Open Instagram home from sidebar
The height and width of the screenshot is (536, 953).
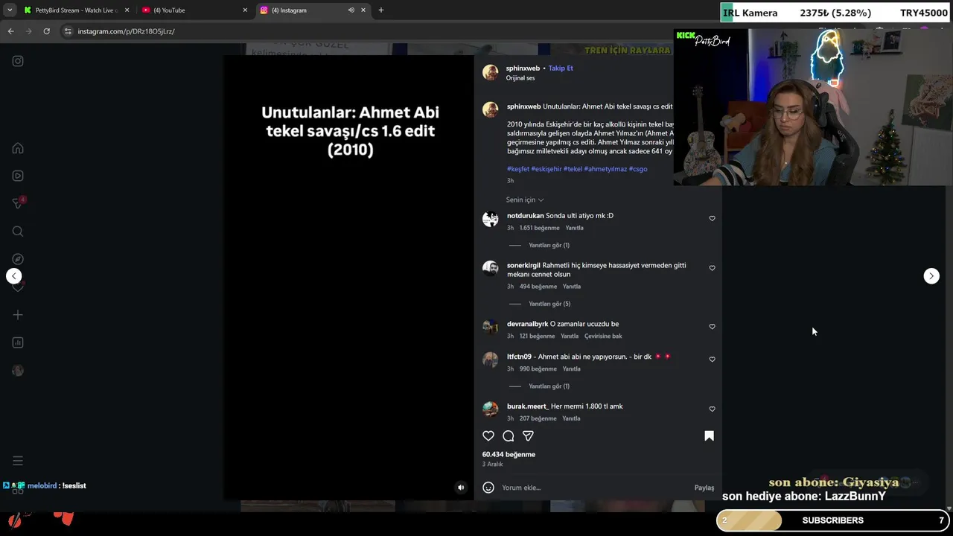18,148
